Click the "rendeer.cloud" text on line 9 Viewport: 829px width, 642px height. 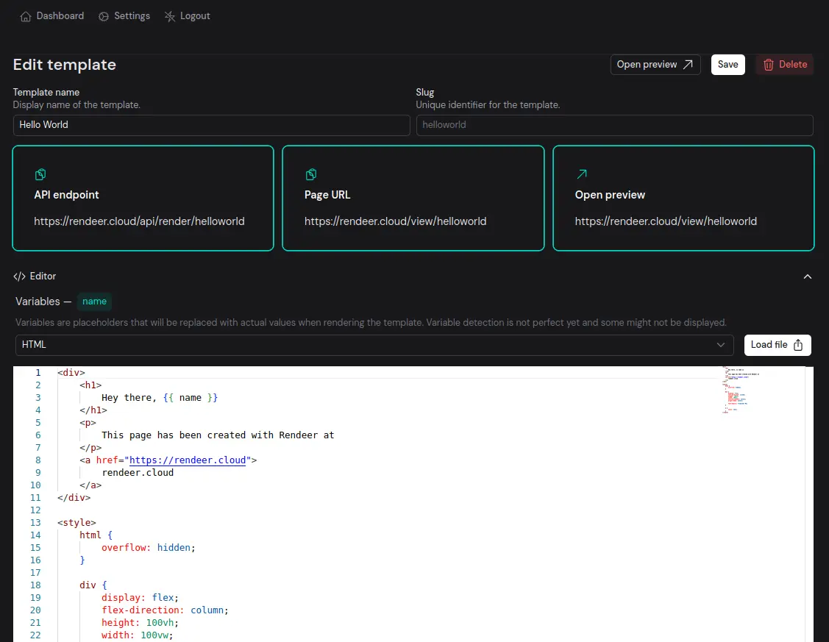tap(138, 473)
